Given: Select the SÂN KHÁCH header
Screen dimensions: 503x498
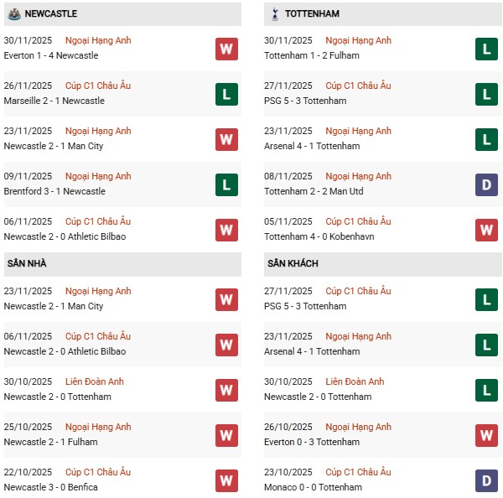Looking at the screenshot, I should [293, 263].
